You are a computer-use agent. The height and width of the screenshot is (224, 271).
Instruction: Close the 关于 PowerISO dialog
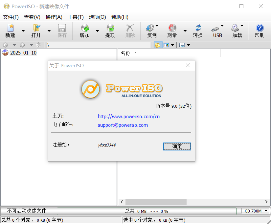(x=188, y=65)
